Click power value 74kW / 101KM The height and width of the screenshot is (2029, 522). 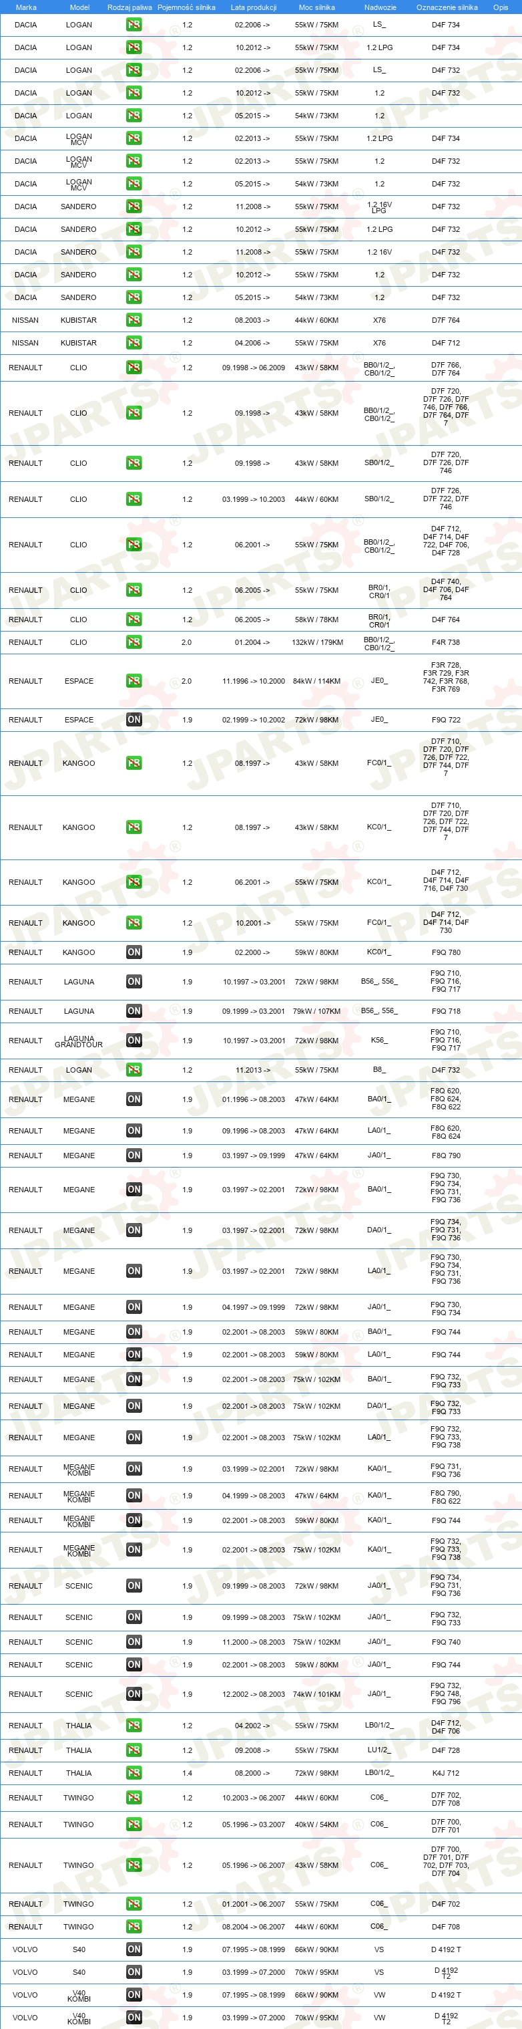(x=317, y=1694)
